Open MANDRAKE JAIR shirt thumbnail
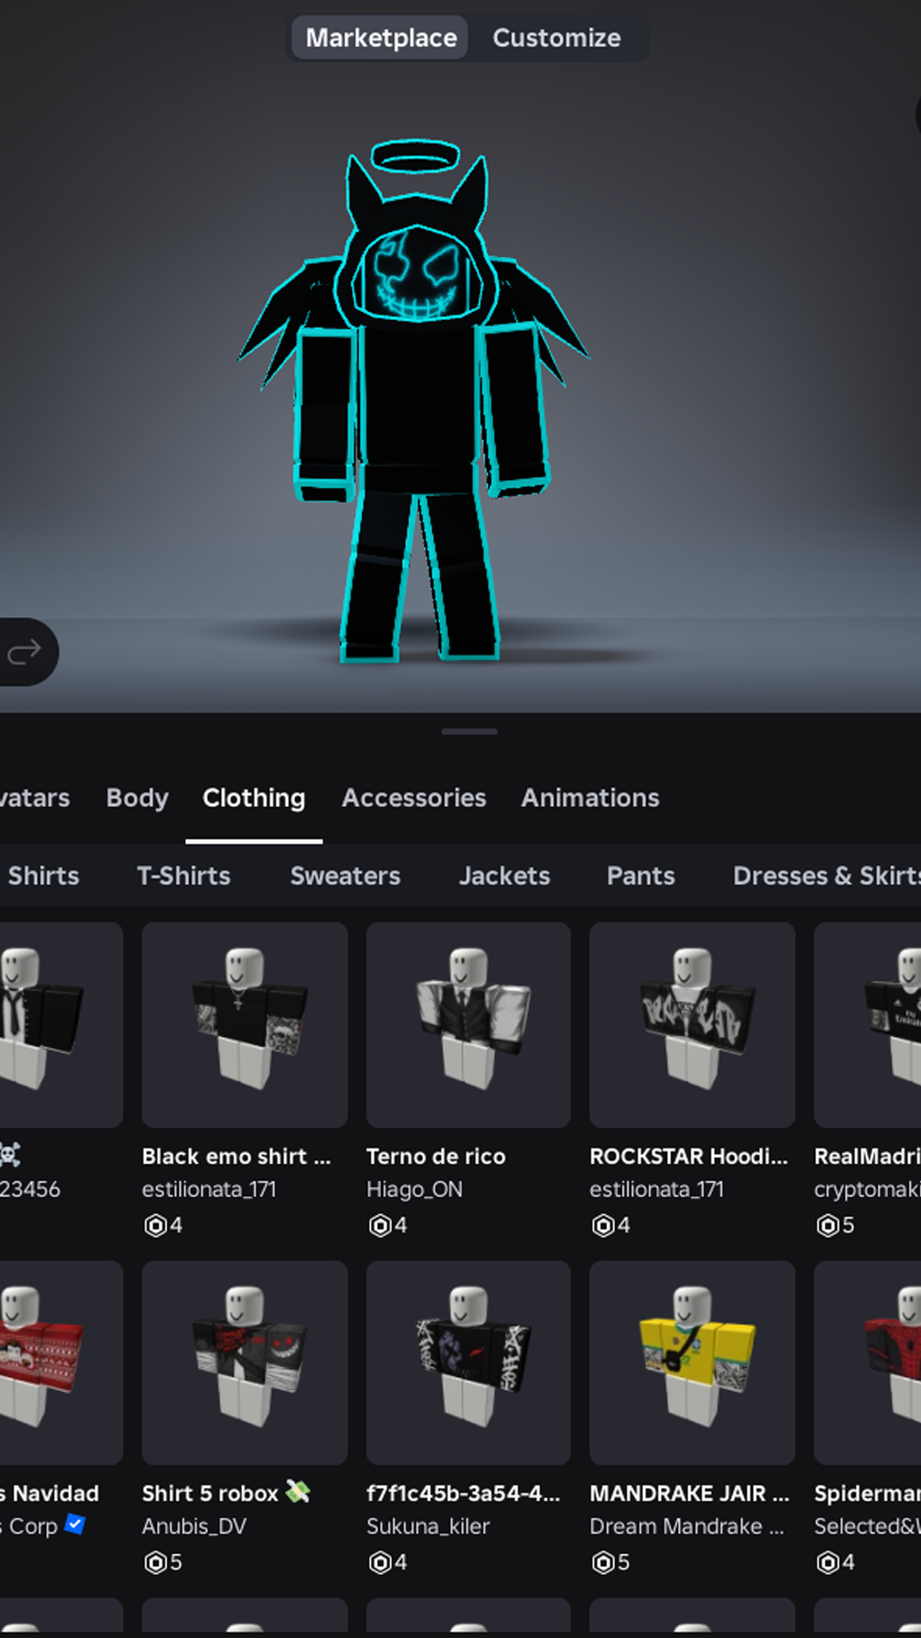Viewport: 921px width, 1638px height. click(x=692, y=1362)
